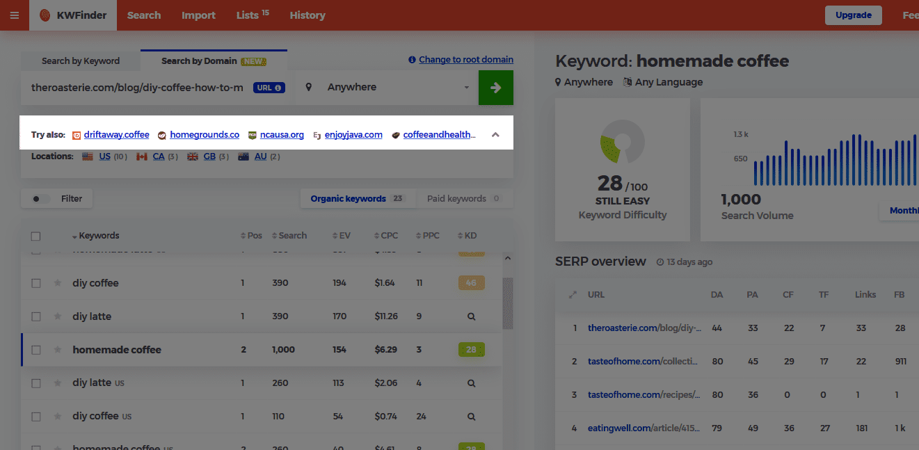Viewport: 919px width, 450px height.
Task: Open ncausa.org suggestion link
Action: point(282,135)
